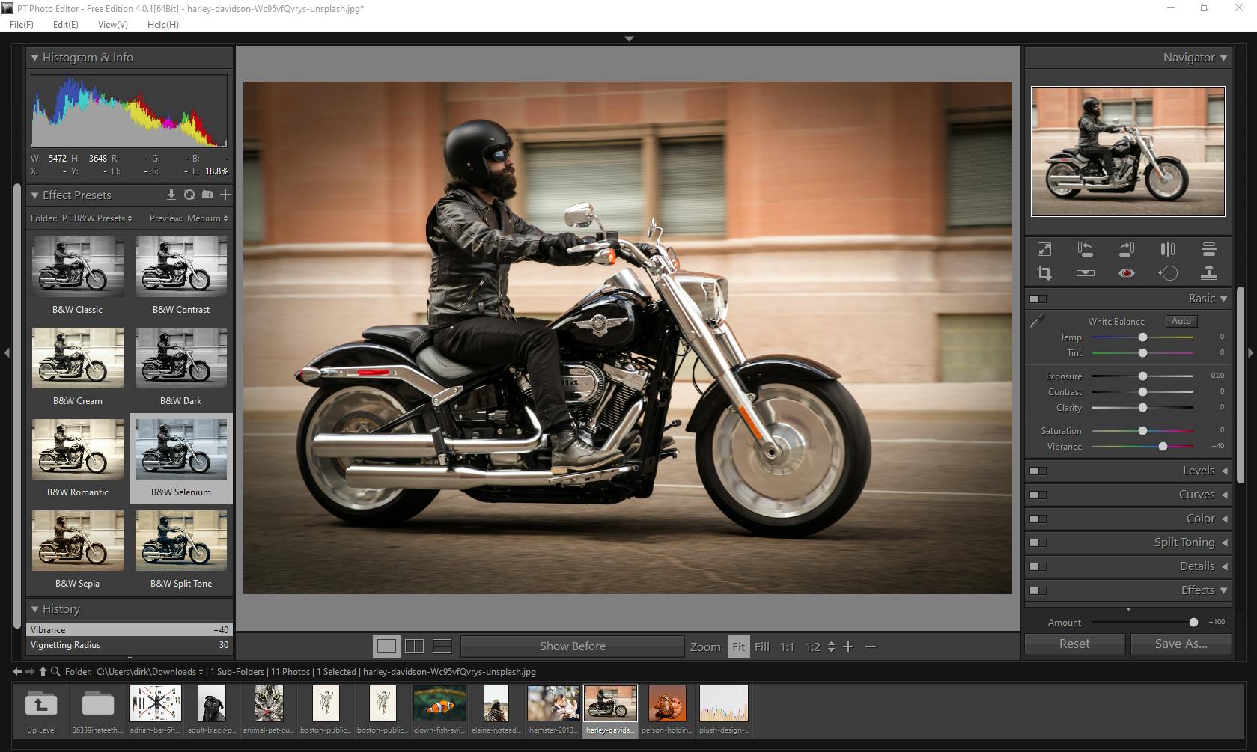Open the View menu
Viewport: 1257px width, 752px height.
[112, 25]
